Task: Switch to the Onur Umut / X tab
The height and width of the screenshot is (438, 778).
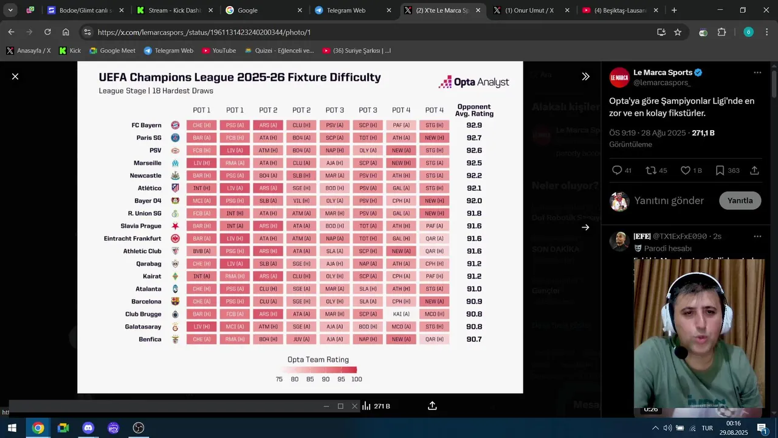Action: click(532, 10)
